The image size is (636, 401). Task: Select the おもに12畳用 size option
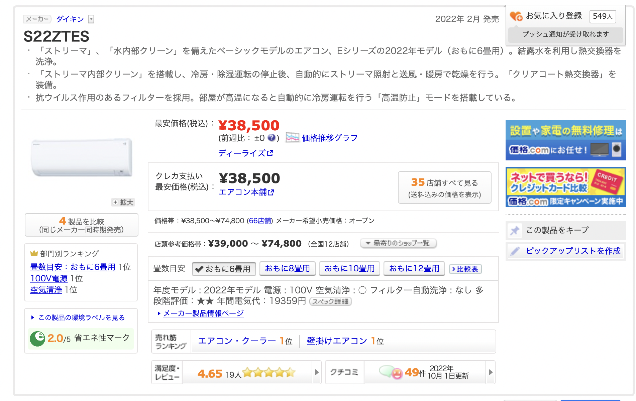[x=414, y=268]
